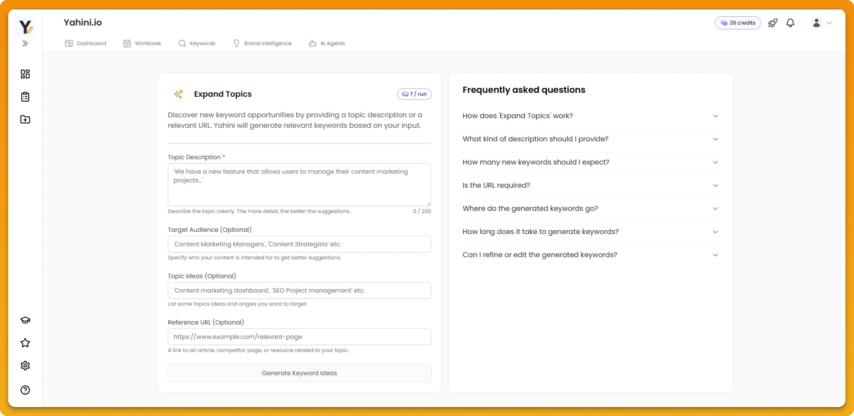Expand "Where do the generated keywords go?"

pos(590,208)
